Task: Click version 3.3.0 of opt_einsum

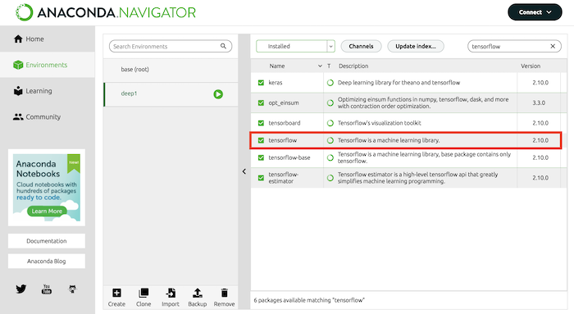Action: pos(539,102)
